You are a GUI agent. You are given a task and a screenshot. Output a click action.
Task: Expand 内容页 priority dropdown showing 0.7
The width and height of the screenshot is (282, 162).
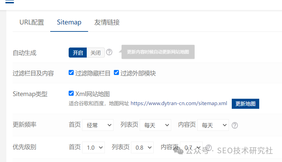pyautogui.click(x=191, y=147)
